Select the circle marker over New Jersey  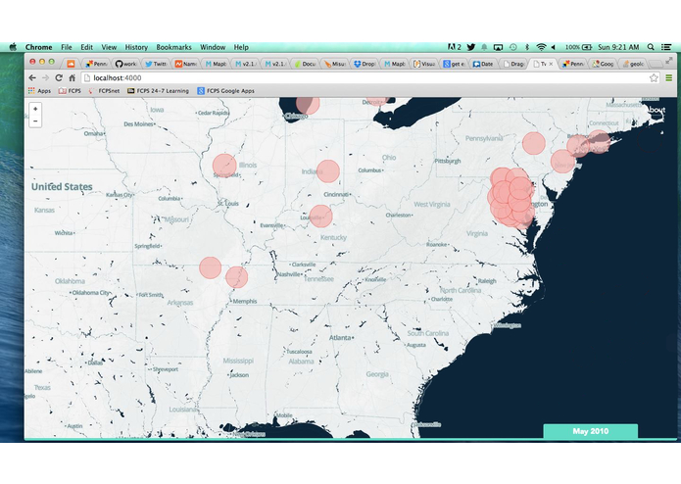tap(562, 161)
